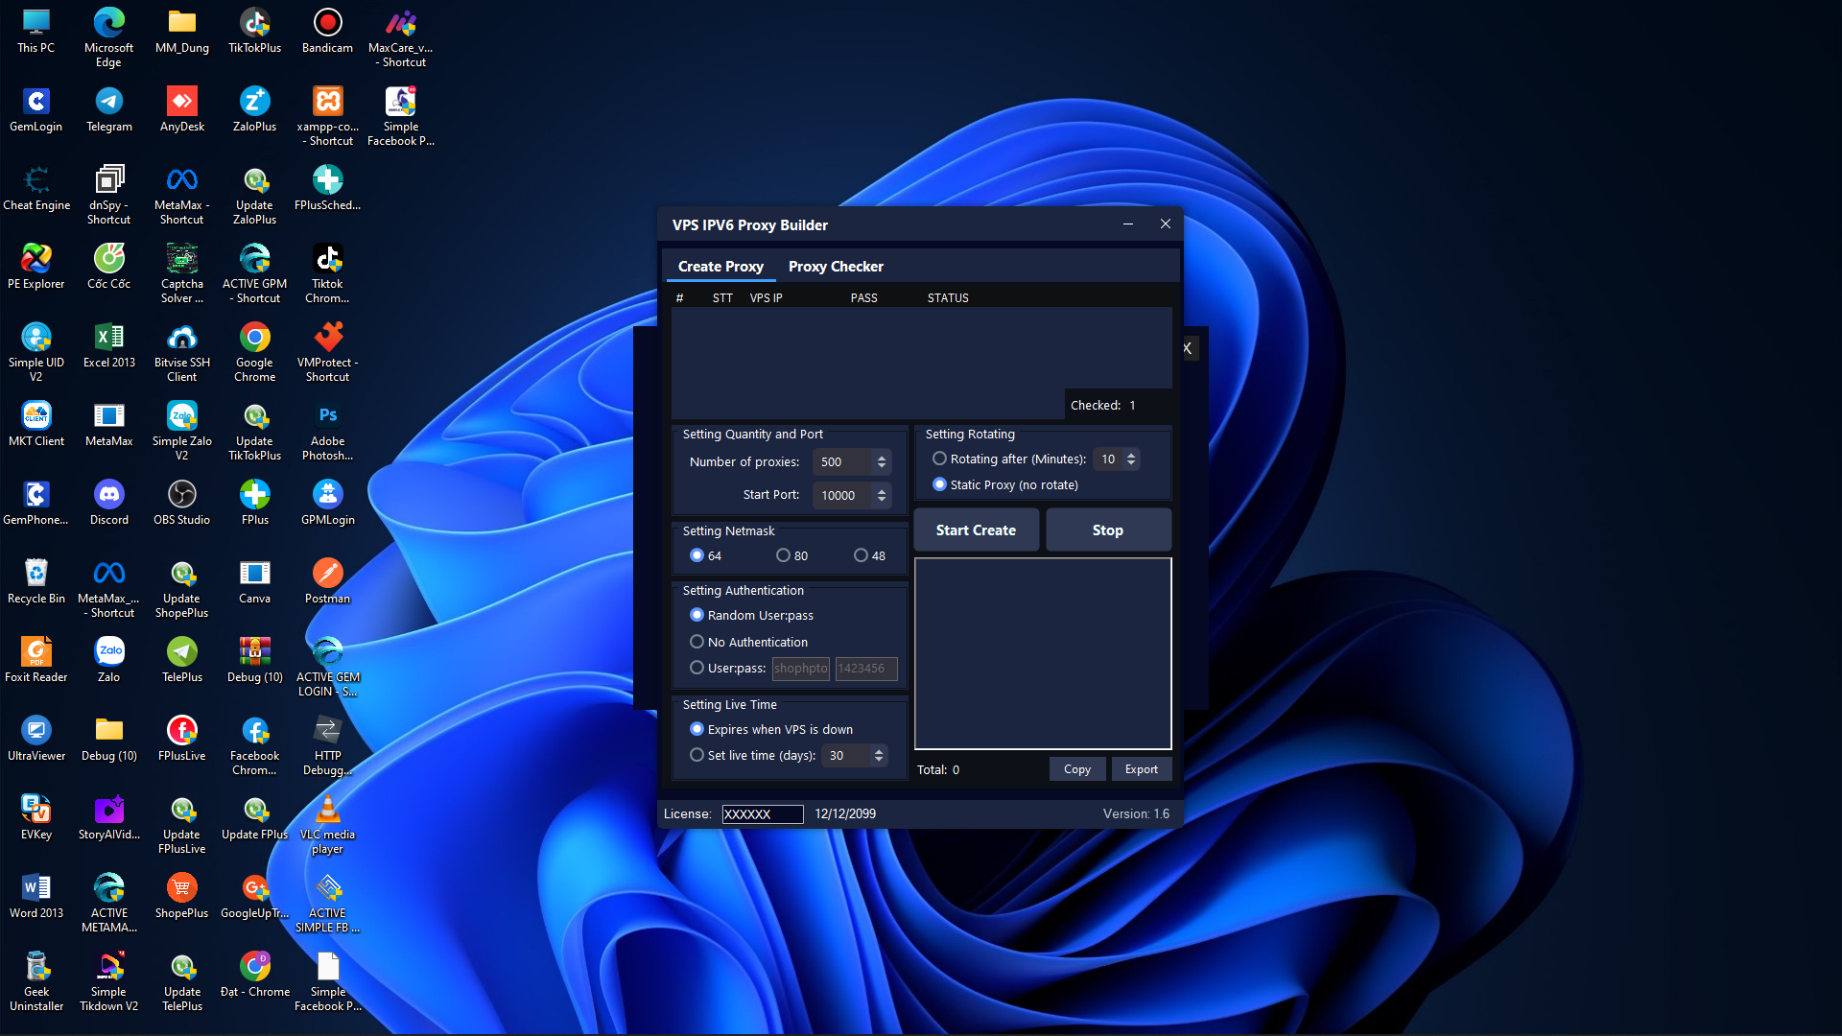
Task: Launch Google Chrome from the desktop
Action: point(254,352)
